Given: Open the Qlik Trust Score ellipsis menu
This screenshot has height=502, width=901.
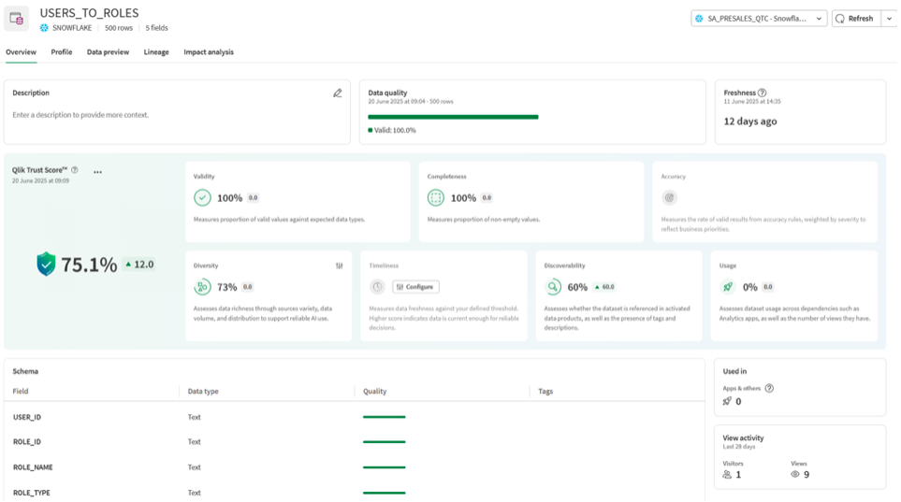Looking at the screenshot, I should 97,171.
